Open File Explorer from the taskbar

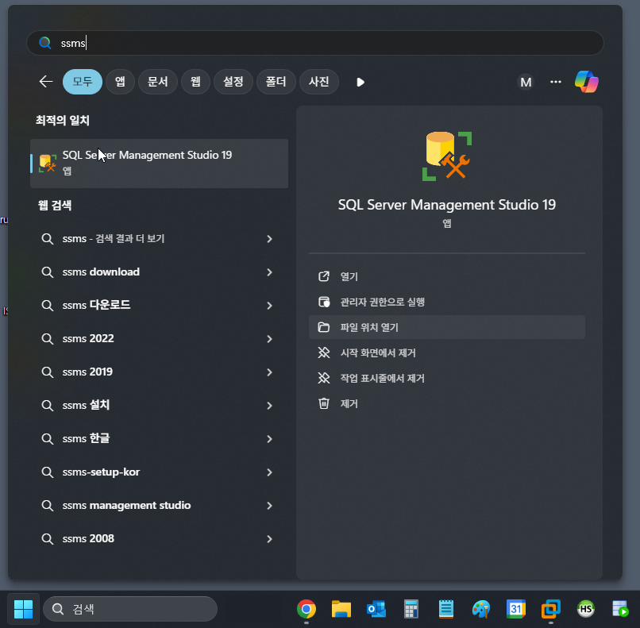341,609
